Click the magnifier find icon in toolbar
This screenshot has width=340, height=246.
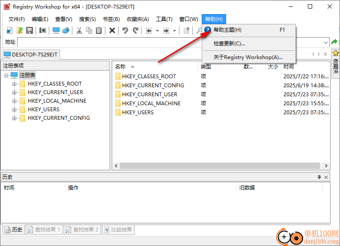point(199,30)
